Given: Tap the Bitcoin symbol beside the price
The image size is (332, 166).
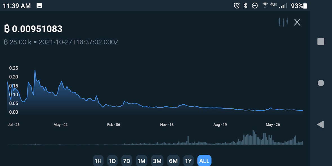Looking at the screenshot, I should coord(7,29).
